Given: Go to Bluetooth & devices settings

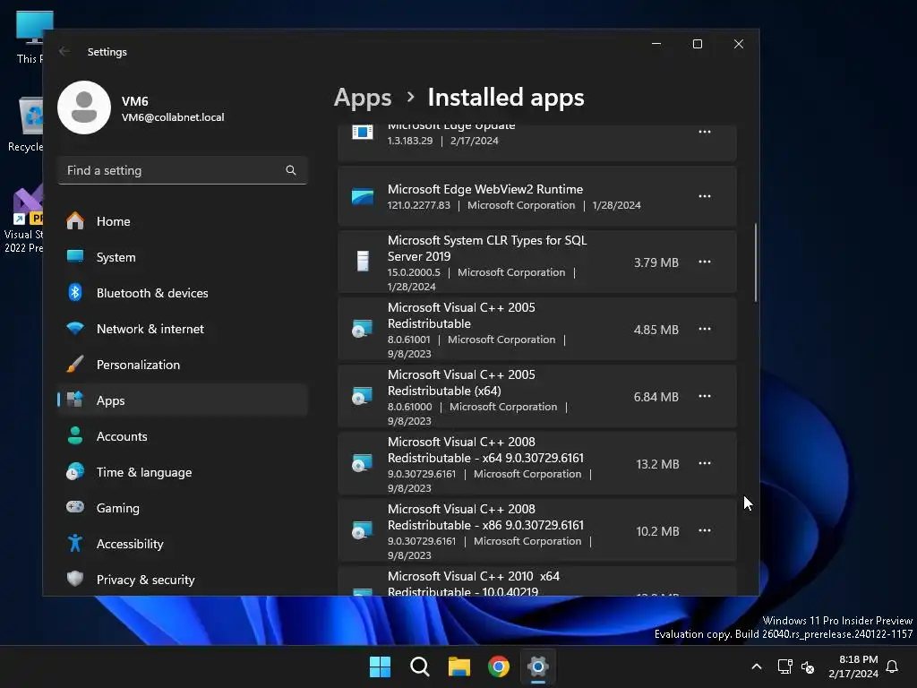Looking at the screenshot, I should click(183, 293).
